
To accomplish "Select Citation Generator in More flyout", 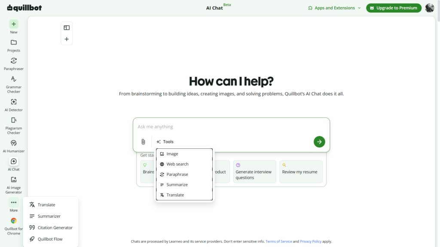I will point(51,228).
